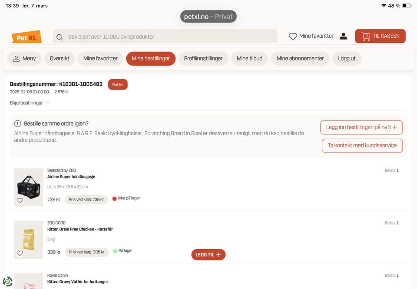The width and height of the screenshot is (417, 289).
Task: Open the Kitten Gravy Våtfôr for kattunger title
Action: (78, 282)
